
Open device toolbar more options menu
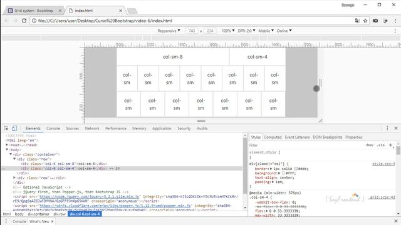(x=395, y=31)
